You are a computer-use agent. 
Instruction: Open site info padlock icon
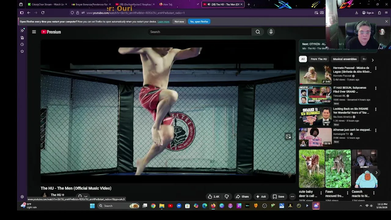pyautogui.click(x=78, y=13)
